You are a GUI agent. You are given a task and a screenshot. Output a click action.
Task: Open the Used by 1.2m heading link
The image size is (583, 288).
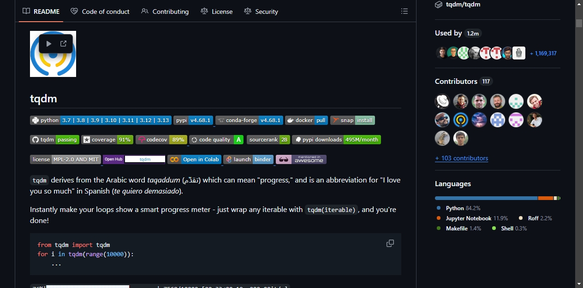tap(458, 33)
